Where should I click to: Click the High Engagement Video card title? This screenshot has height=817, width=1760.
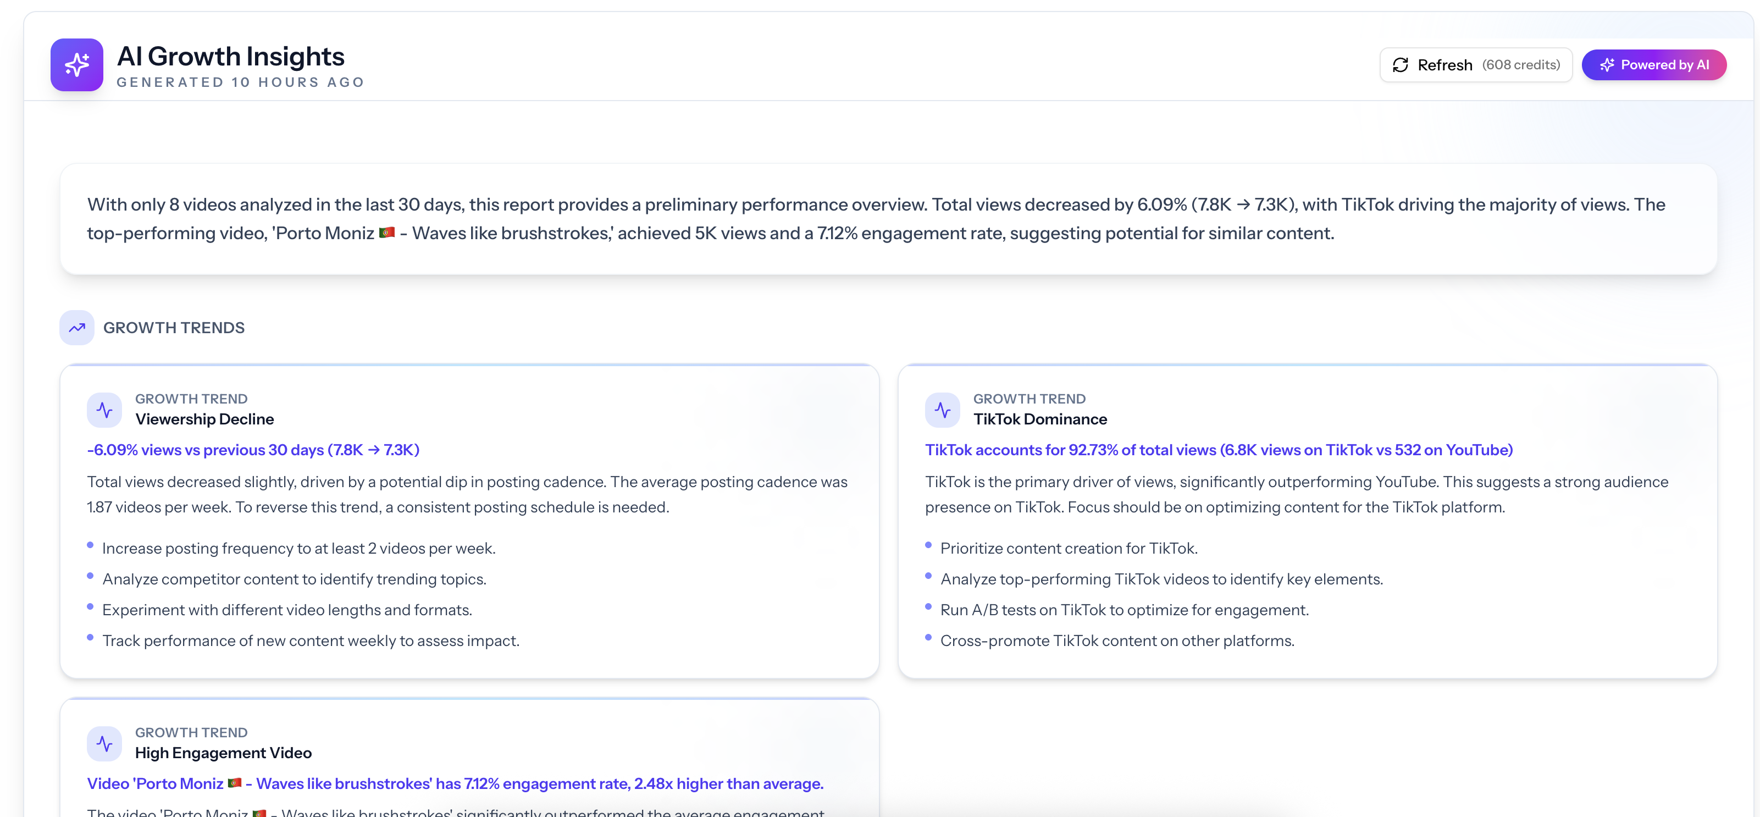(x=223, y=753)
